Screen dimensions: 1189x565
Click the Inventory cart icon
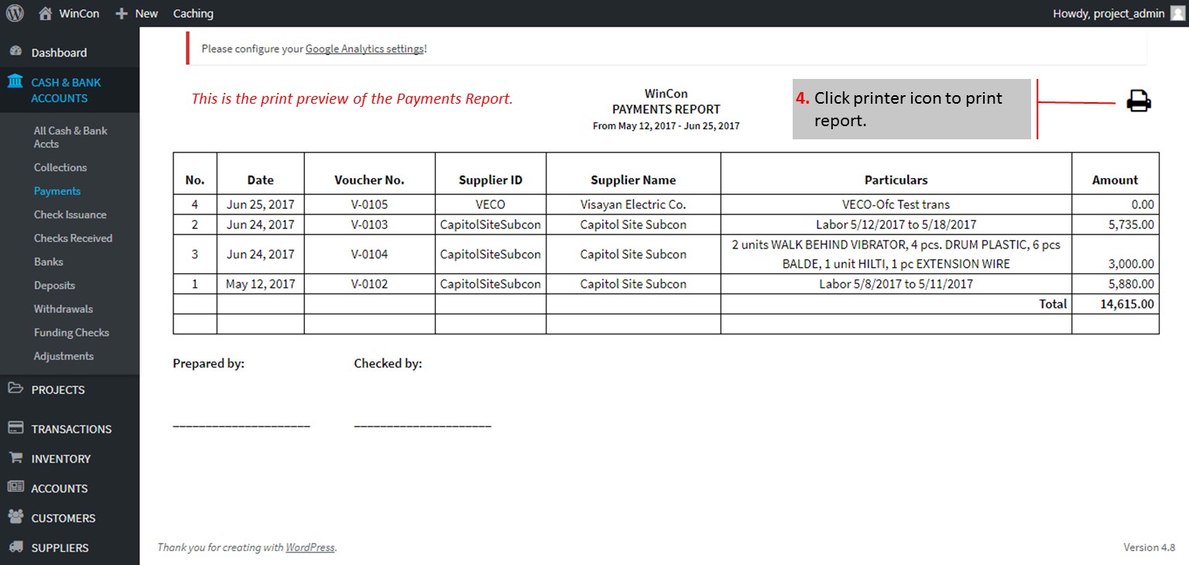15,458
